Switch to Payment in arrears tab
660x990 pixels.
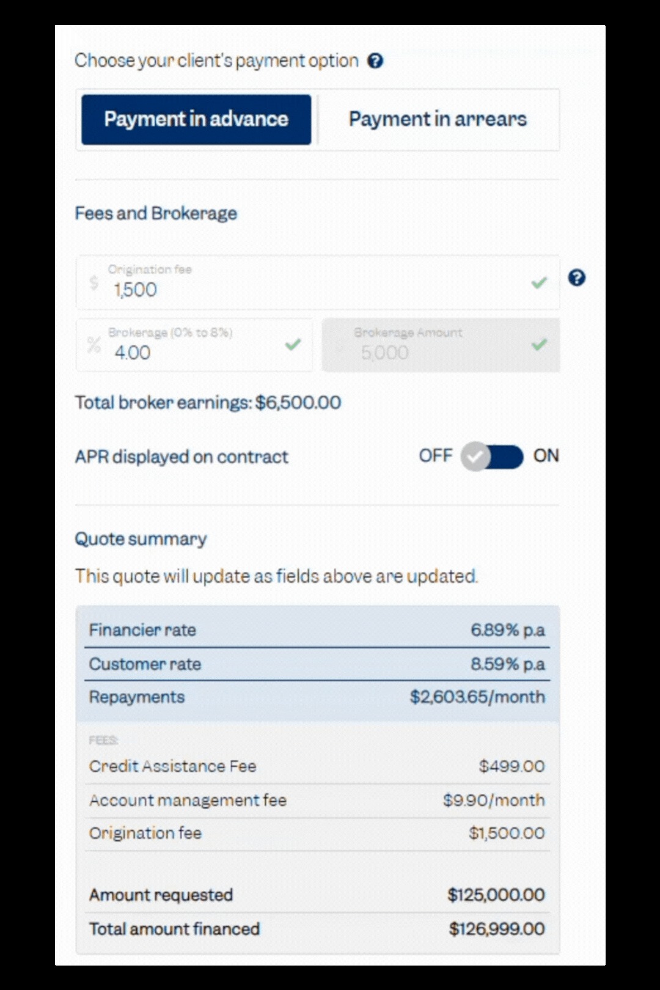coord(438,119)
